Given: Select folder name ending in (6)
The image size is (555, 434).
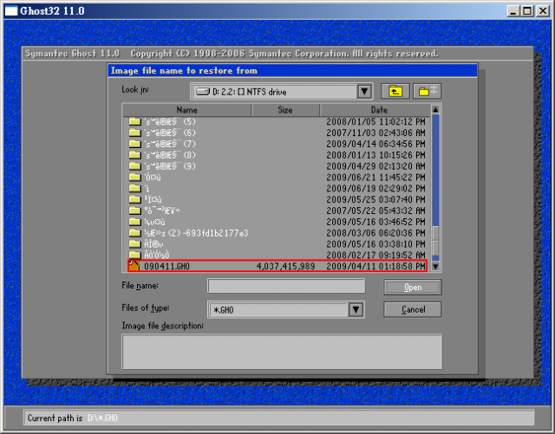Looking at the screenshot, I should coord(170,133).
